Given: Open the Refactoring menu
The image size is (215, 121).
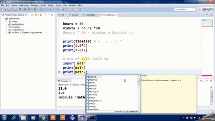Looking at the screenshot, I should point(24,5).
